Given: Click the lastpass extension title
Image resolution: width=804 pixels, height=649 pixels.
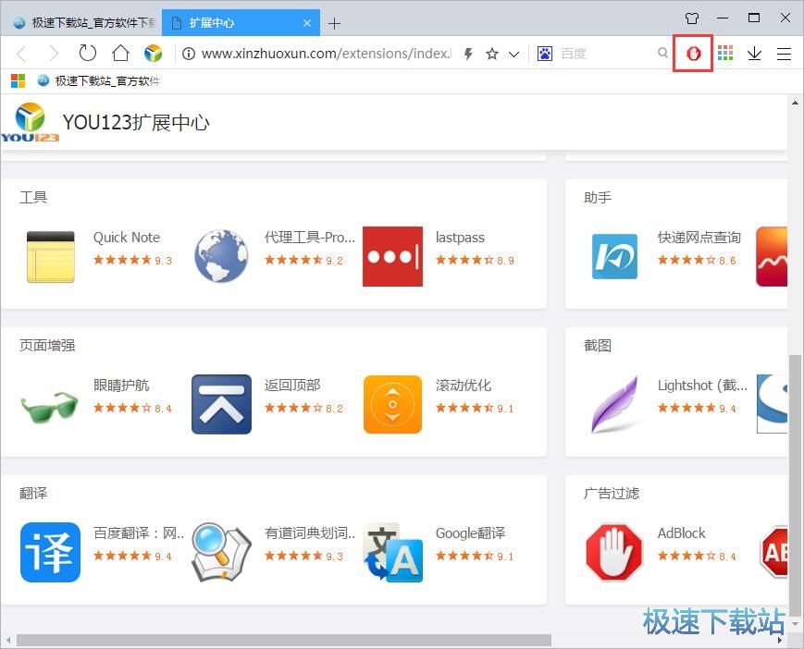Looking at the screenshot, I should [x=460, y=238].
